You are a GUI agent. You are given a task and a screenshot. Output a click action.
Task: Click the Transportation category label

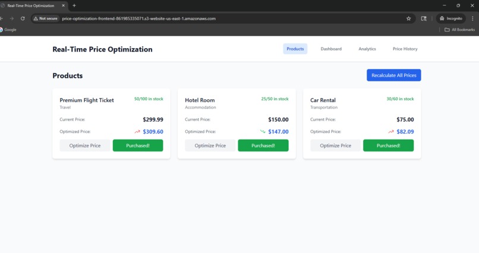tap(324, 107)
